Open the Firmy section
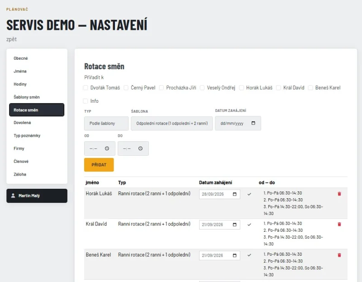Viewport: 362px width, 282px height. [x=37, y=148]
